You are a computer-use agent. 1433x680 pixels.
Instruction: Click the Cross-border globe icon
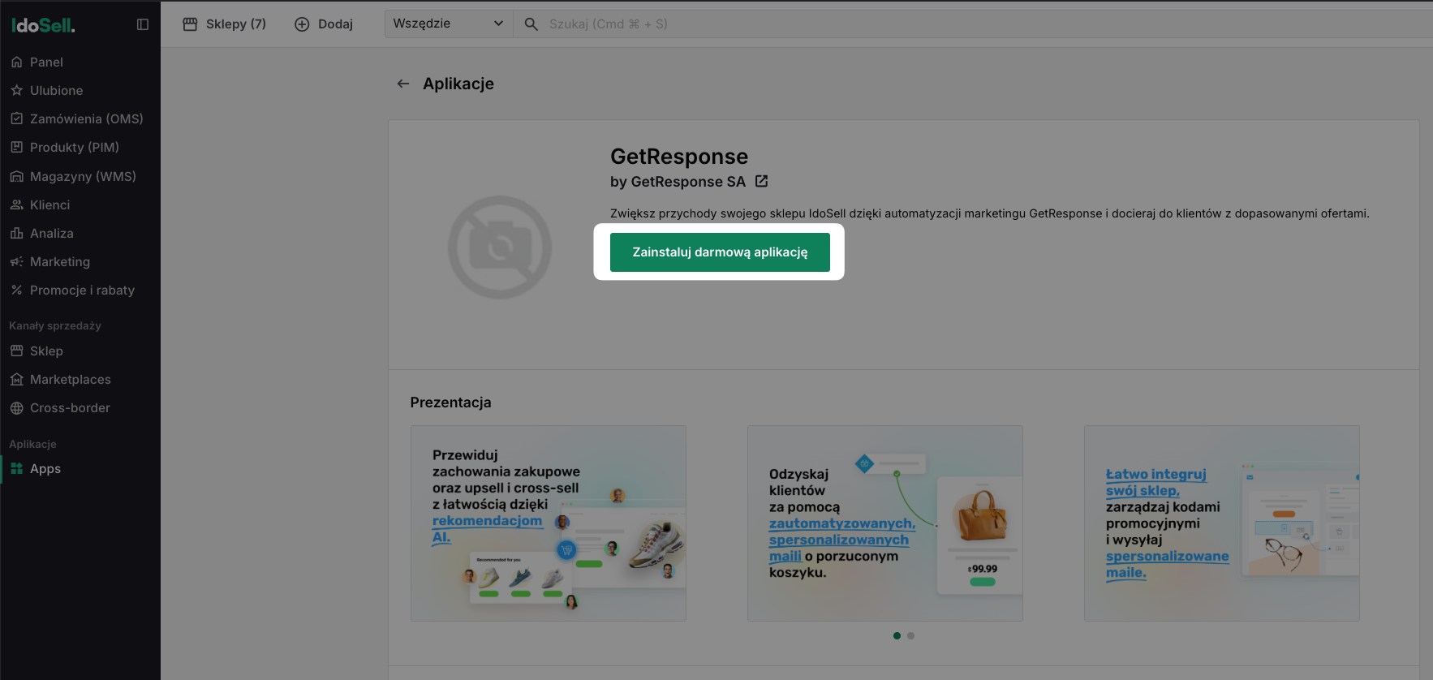point(16,407)
